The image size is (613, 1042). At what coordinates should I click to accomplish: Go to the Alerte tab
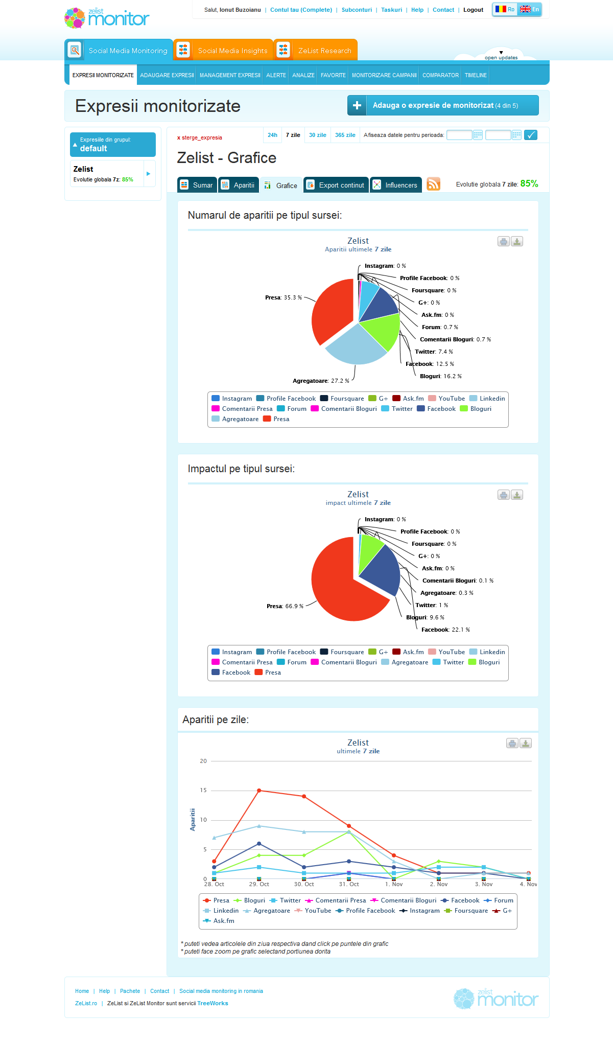coord(276,75)
